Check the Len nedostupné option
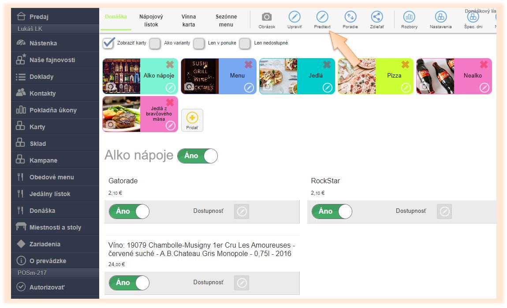Image resolution: width=507 pixels, height=308 pixels. tap(245, 43)
